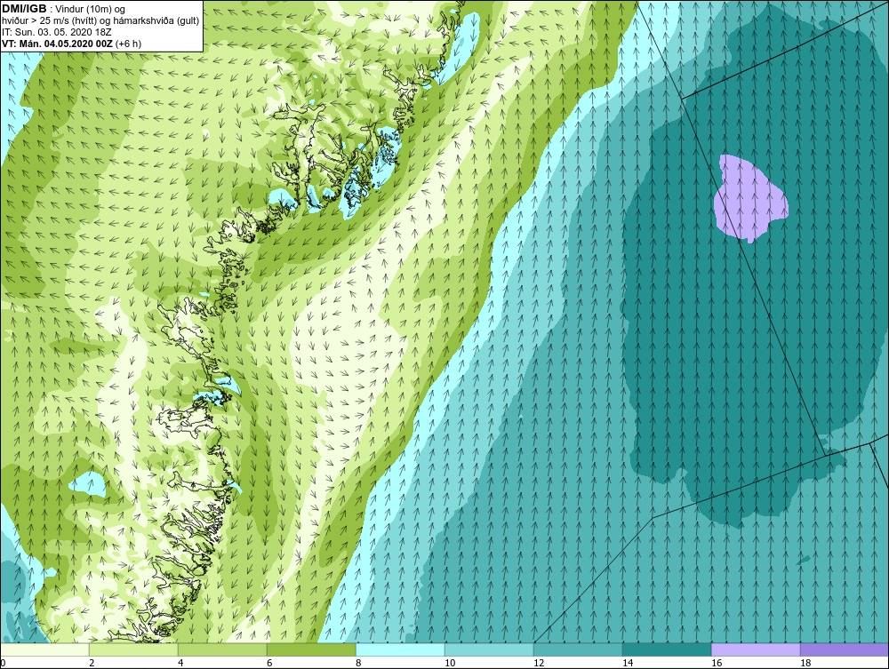This screenshot has height=669, width=889.
Task: Click the 0–2 m/s palest legend swatch
Action: pyautogui.click(x=44, y=649)
